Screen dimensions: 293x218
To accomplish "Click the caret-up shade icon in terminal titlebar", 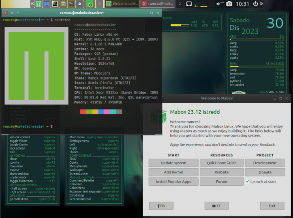I will point(18,13).
